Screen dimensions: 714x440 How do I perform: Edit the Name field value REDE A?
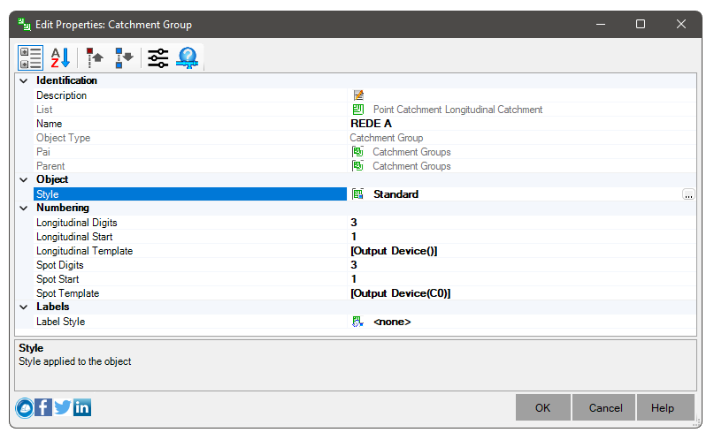[x=522, y=124]
